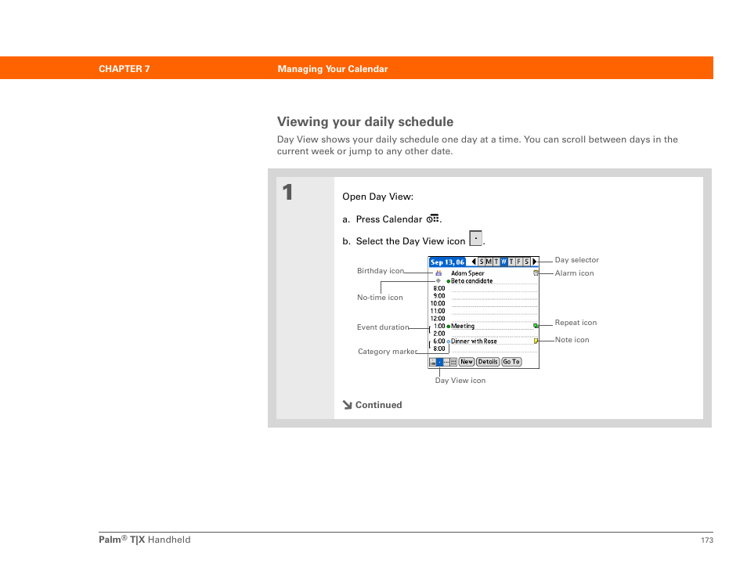Click the 2:00 time label
The image size is (747, 578).
(x=439, y=334)
